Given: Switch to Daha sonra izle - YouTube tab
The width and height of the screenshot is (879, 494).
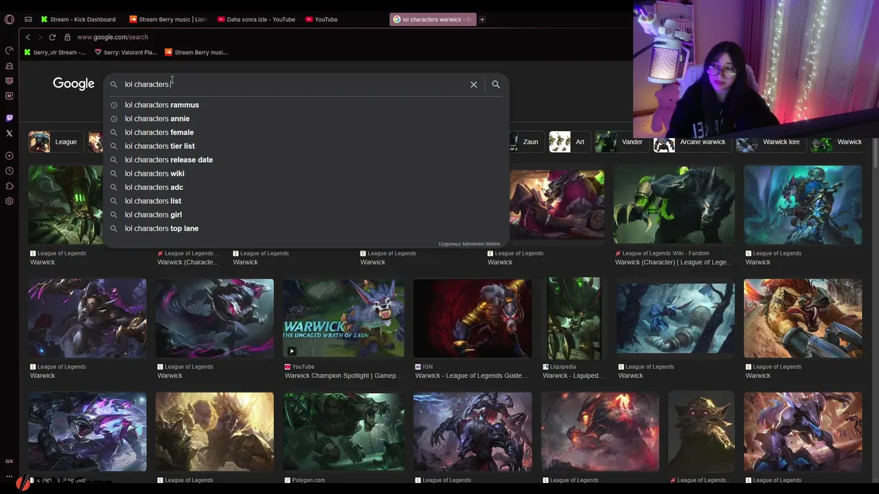Looking at the screenshot, I should (x=256, y=19).
